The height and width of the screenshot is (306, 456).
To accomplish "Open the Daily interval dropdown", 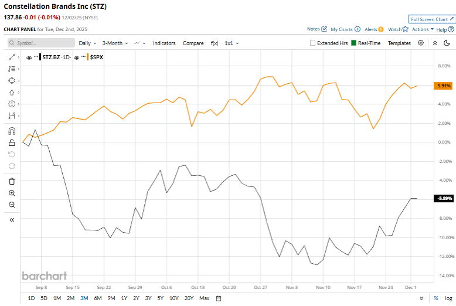I will pos(87,43).
